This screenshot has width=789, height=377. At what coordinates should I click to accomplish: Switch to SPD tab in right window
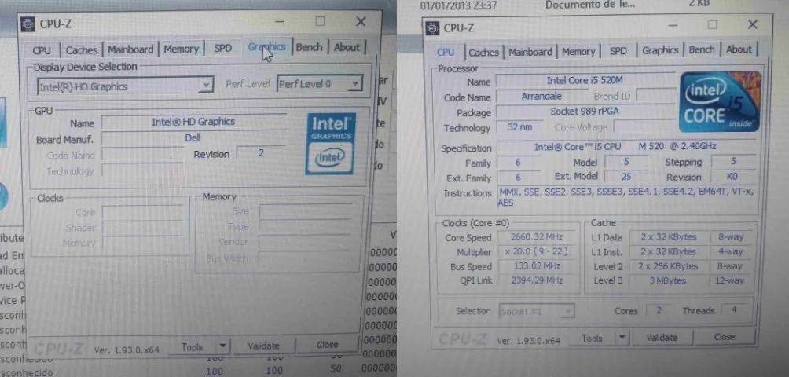(x=618, y=51)
